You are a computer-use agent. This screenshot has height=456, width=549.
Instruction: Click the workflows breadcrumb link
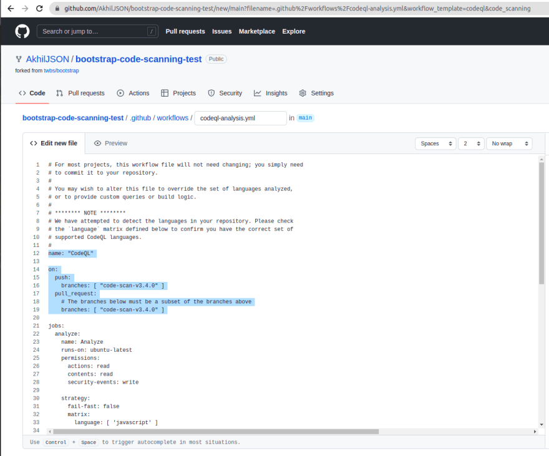[x=173, y=118]
